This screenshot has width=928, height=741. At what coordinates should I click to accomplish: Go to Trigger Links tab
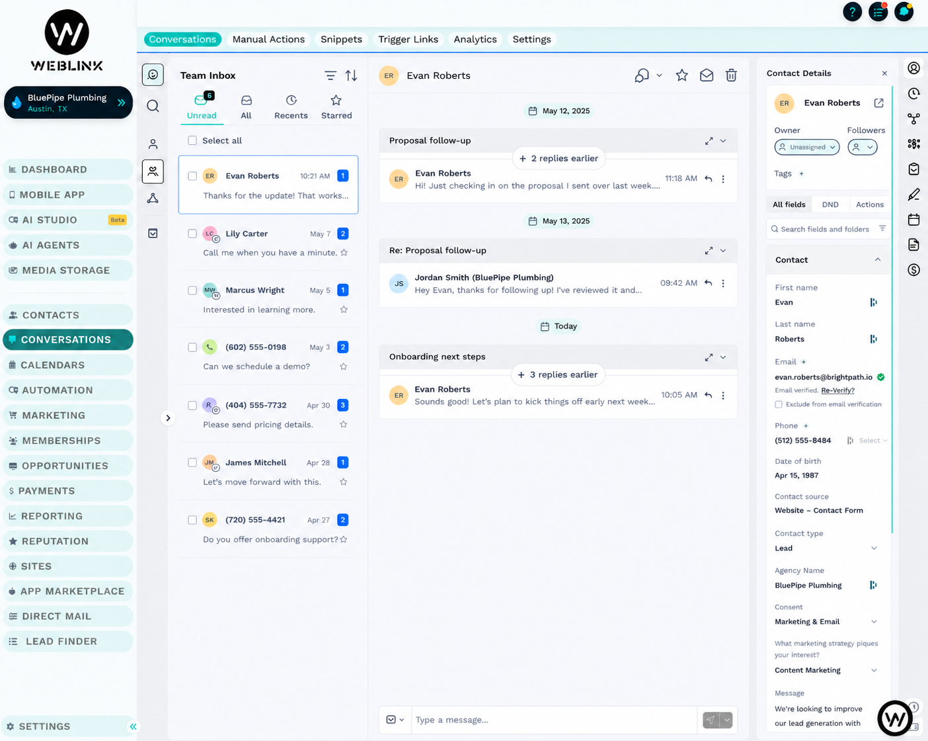tap(408, 39)
